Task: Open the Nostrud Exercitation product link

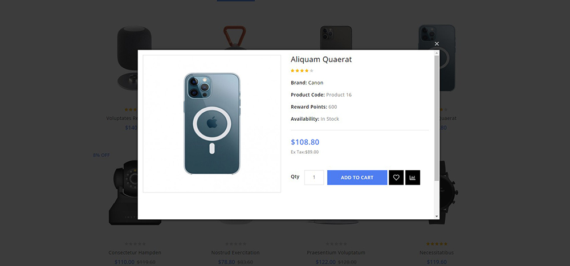Action: [235, 252]
